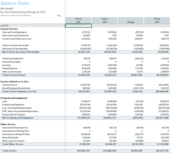This screenshot has width=171, height=153.
Task: Select the Change column header
Action: pos(130,20)
